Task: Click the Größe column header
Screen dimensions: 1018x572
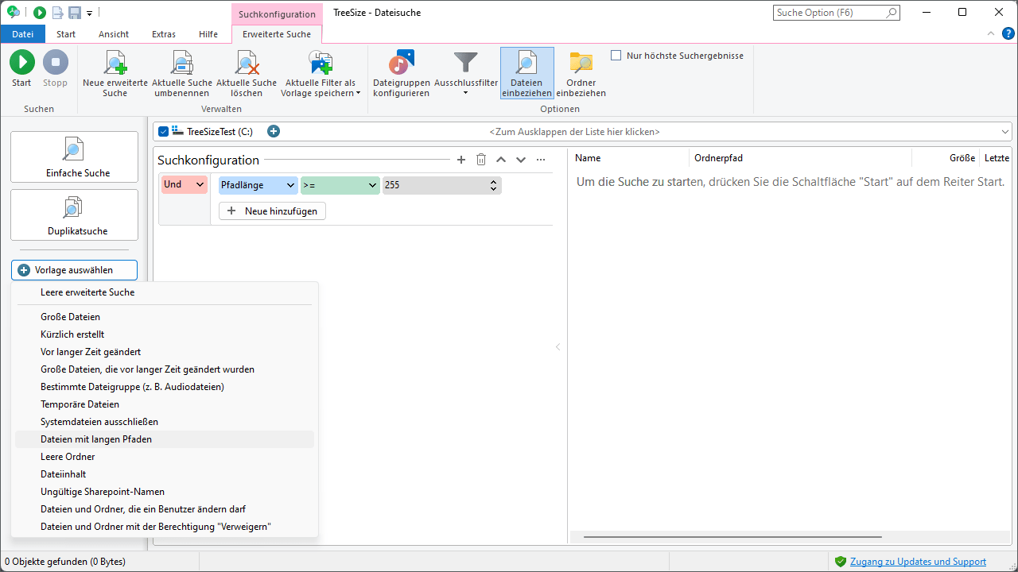Action: click(x=946, y=158)
